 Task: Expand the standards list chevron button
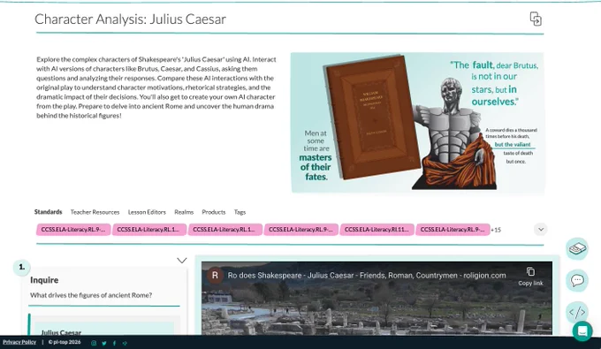click(541, 230)
